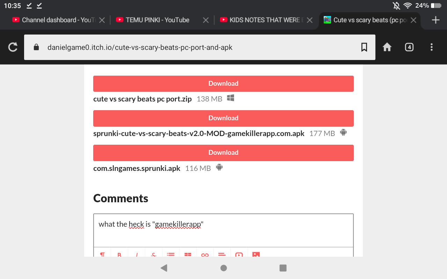This screenshot has width=447, height=279.
Task: Click the com.slngames.sprunki.apk file name
Action: tap(137, 168)
